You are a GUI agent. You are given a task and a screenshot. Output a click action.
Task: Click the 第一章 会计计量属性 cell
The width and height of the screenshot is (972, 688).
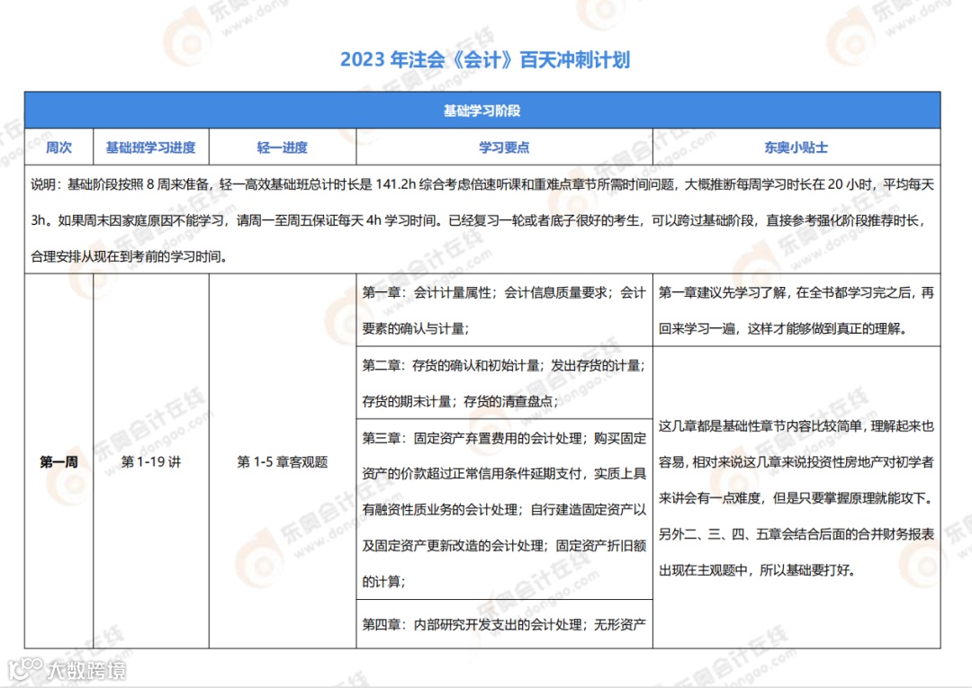point(504,310)
